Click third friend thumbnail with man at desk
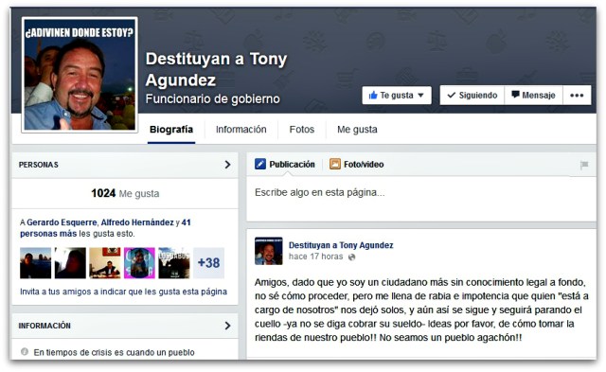The height and width of the screenshot is (372, 606). 105,263
